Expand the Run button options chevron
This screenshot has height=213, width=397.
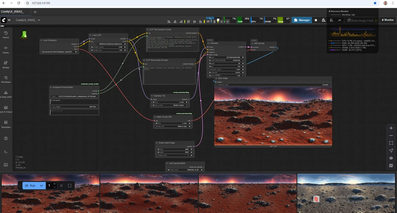(x=42, y=185)
